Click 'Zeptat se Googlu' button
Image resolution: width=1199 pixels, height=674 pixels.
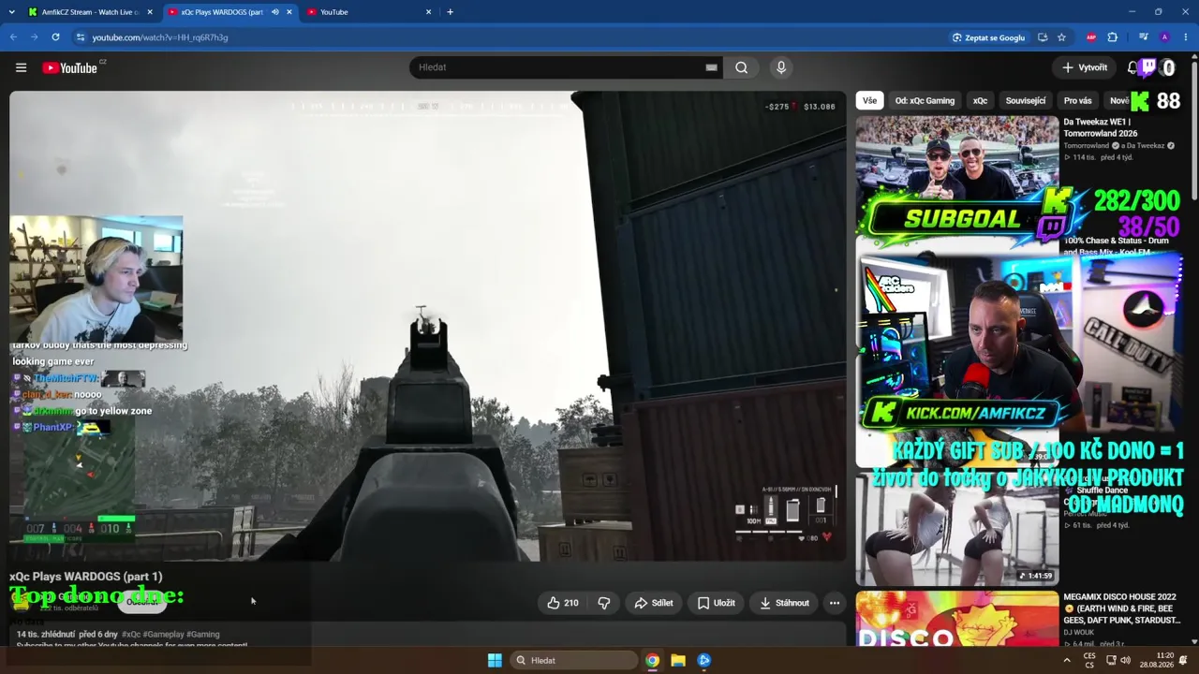tap(989, 37)
